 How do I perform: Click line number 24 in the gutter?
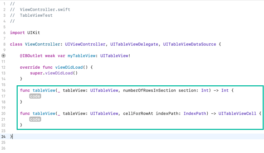[3, 136]
